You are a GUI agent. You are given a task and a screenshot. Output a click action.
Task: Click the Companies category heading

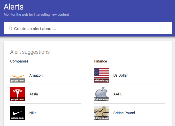19,61
